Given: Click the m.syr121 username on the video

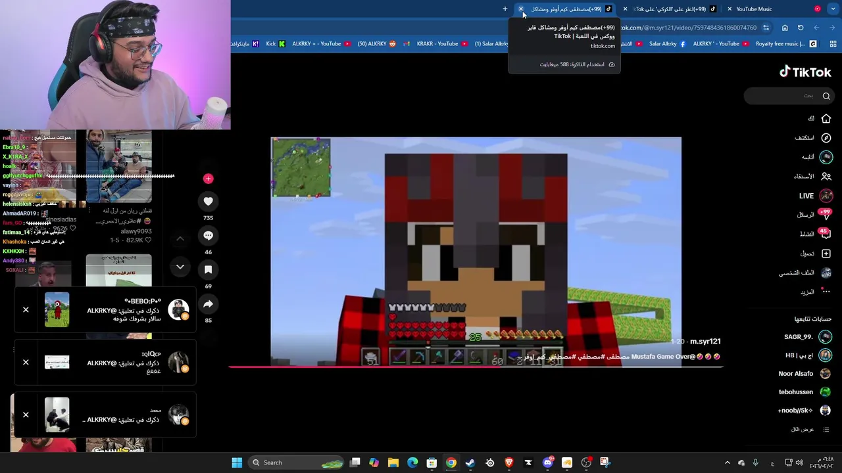Looking at the screenshot, I should [705, 342].
